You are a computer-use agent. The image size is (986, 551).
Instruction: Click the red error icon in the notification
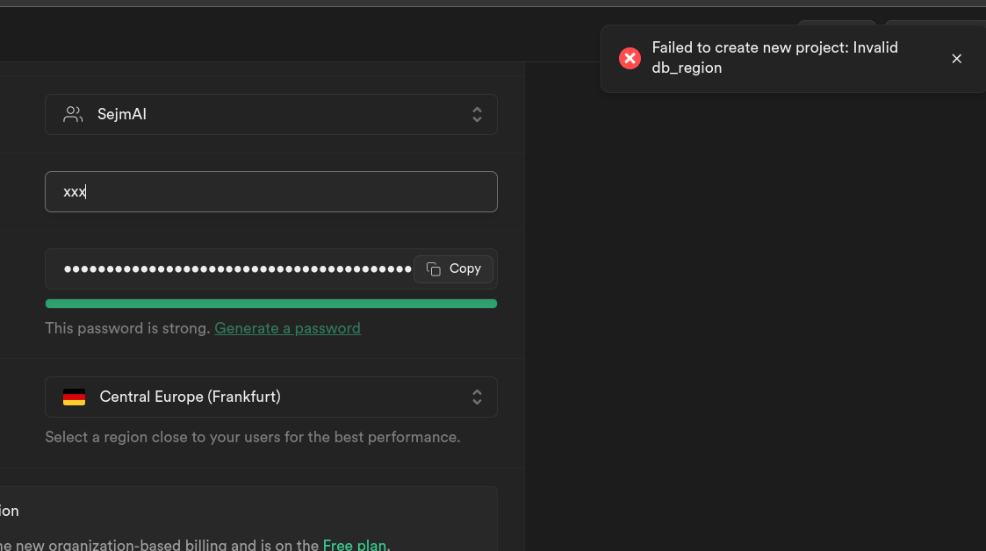(x=630, y=58)
